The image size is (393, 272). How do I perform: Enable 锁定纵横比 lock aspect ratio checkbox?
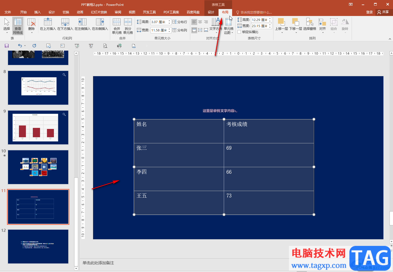point(239,32)
